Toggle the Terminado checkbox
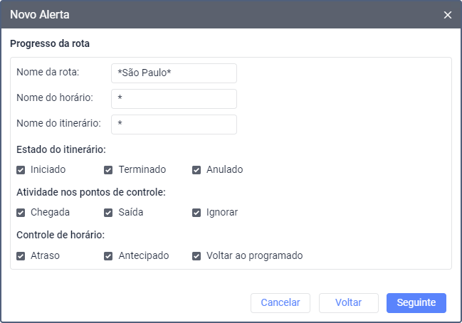 (108, 170)
